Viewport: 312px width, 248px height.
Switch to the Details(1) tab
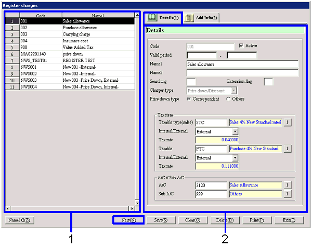(163, 18)
